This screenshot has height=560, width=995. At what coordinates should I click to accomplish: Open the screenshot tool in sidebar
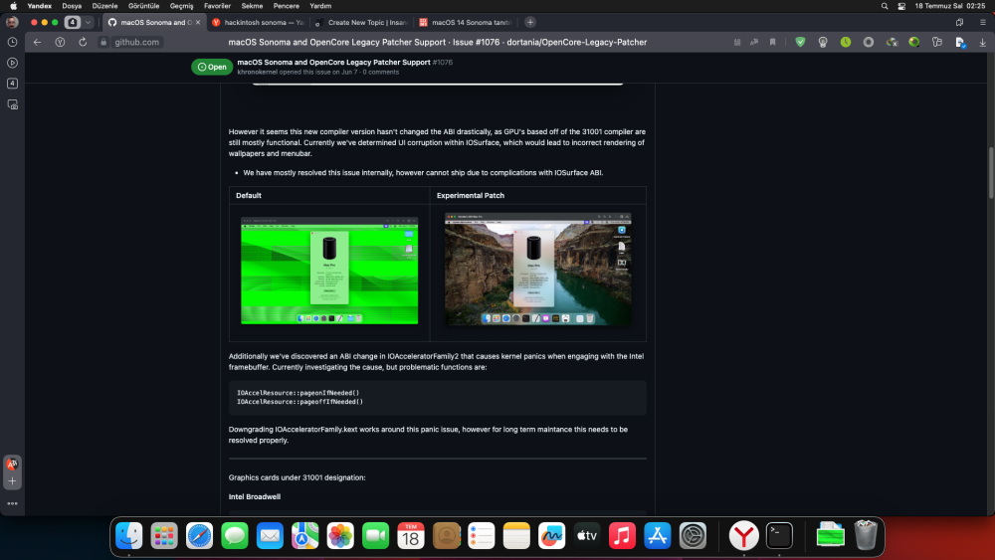tap(12, 104)
